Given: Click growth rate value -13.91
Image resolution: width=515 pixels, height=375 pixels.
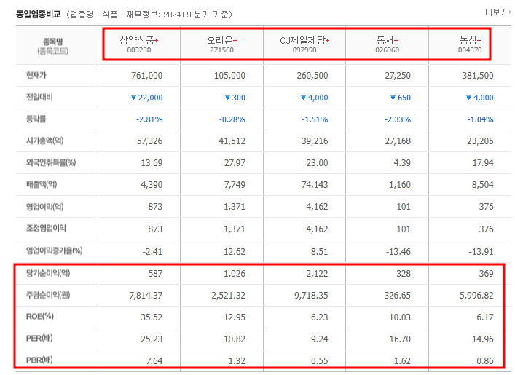Looking at the screenshot, I should (481, 252).
